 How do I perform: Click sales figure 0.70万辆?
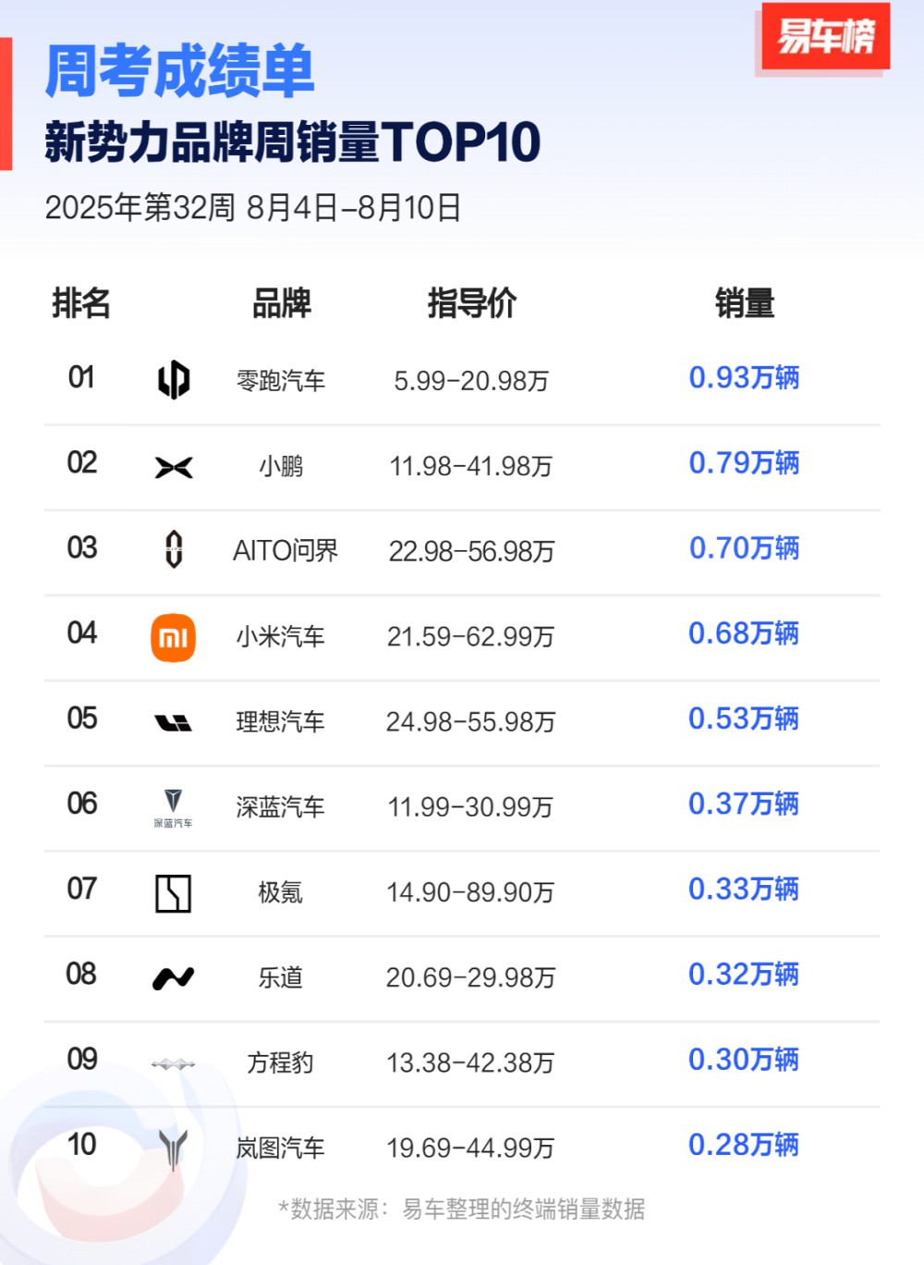(744, 547)
